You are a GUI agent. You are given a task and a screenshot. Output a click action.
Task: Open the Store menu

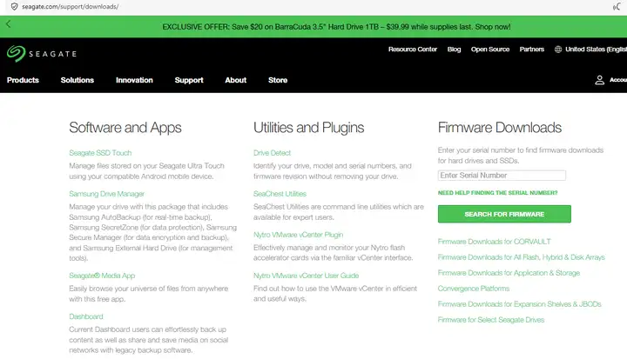point(278,80)
